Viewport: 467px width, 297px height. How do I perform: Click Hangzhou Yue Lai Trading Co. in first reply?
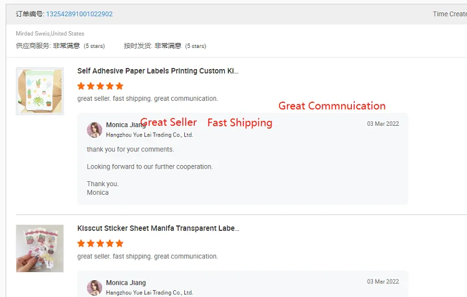point(149,134)
